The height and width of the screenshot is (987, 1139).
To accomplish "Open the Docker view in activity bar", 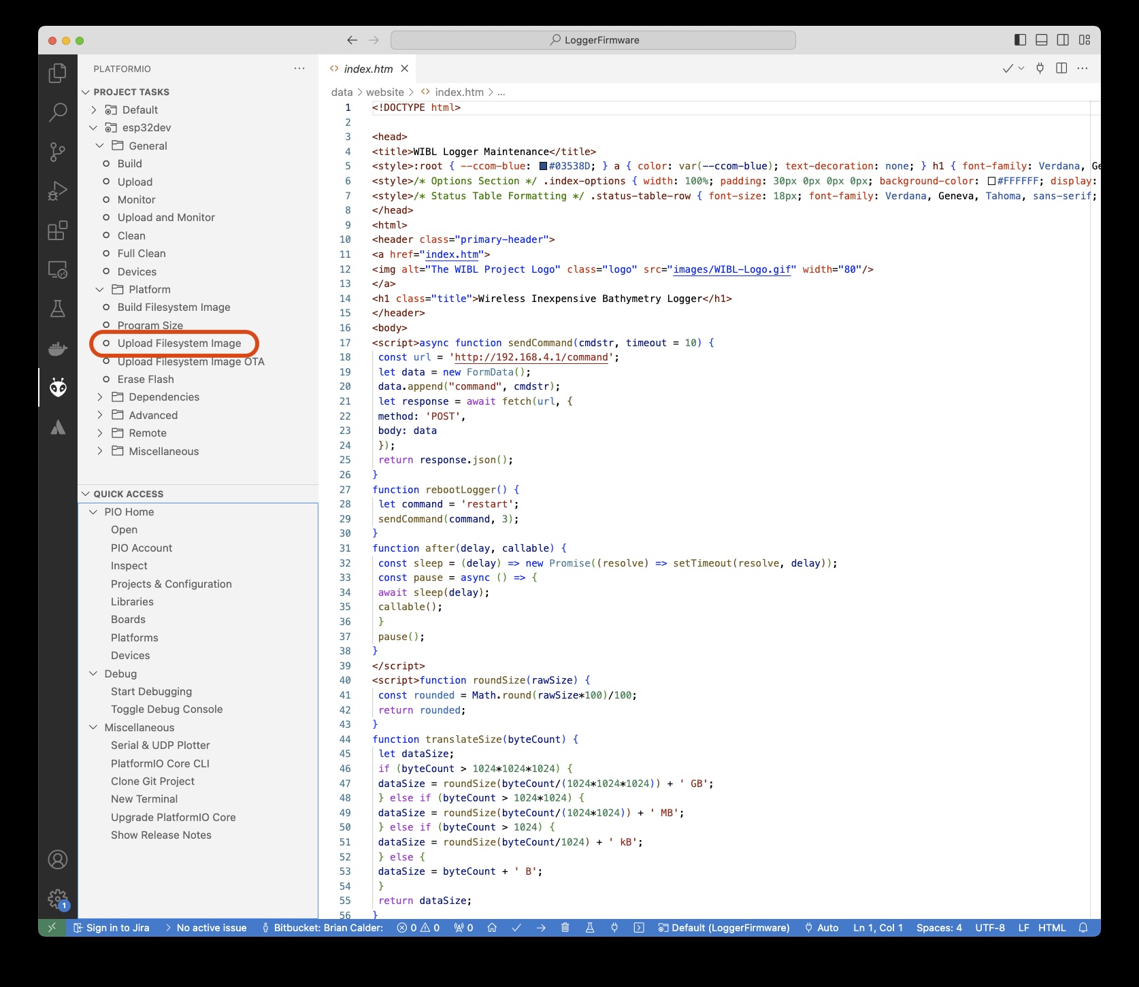I will pos(58,348).
